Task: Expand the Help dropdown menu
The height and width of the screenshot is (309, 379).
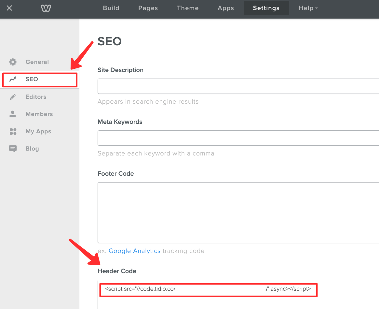Action: (x=308, y=8)
